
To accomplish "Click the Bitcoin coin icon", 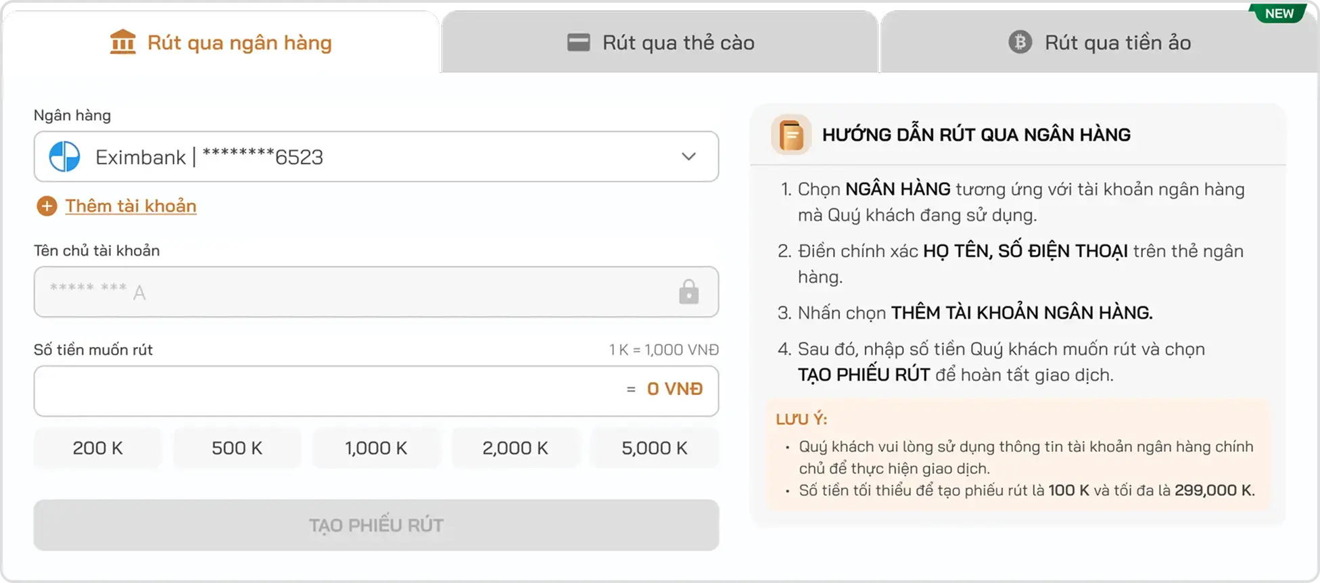I will (1020, 43).
